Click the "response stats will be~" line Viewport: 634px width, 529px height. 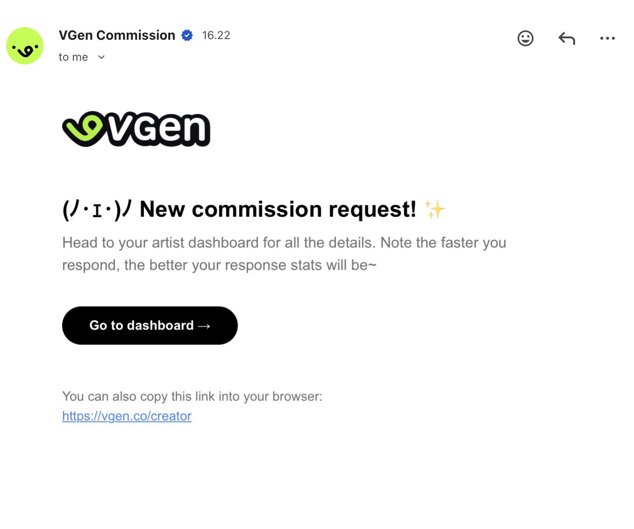pos(219,265)
